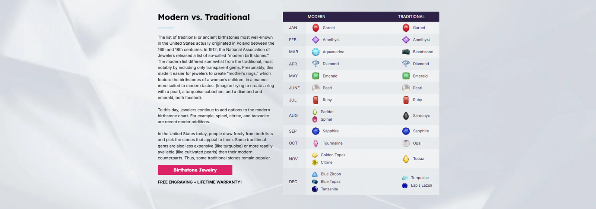
Task: Click the TRADITIONAL column header
Action: (x=411, y=16)
